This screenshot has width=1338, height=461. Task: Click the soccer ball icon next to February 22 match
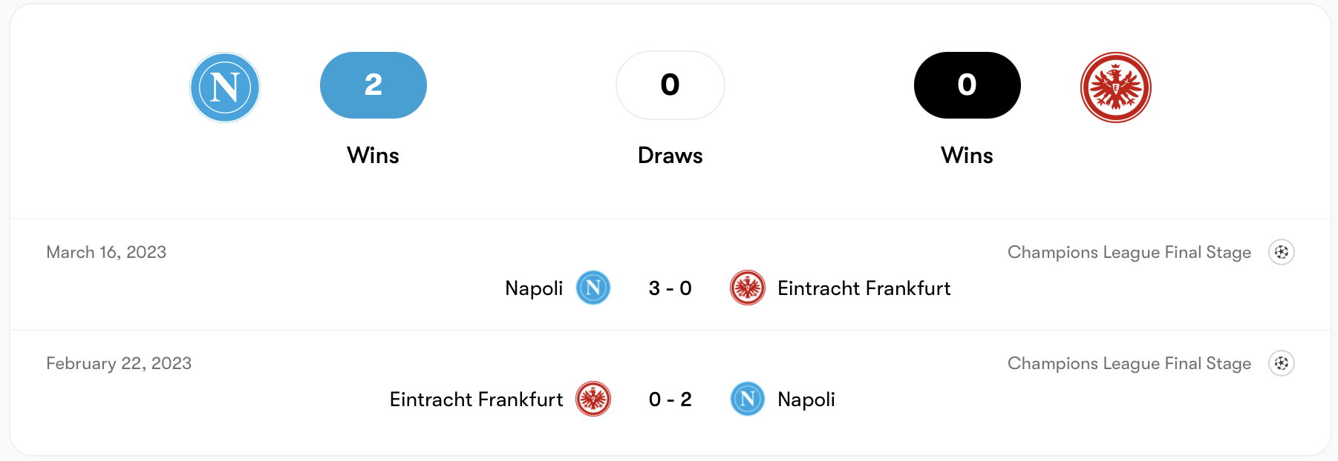tap(1282, 363)
